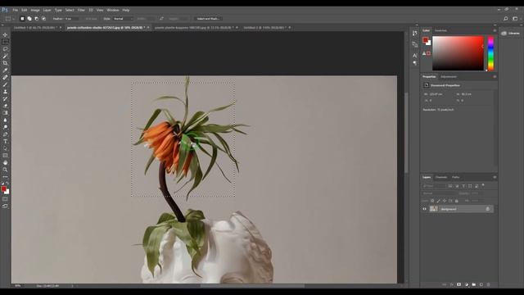Choose New selection mode in options bar

coord(22,19)
